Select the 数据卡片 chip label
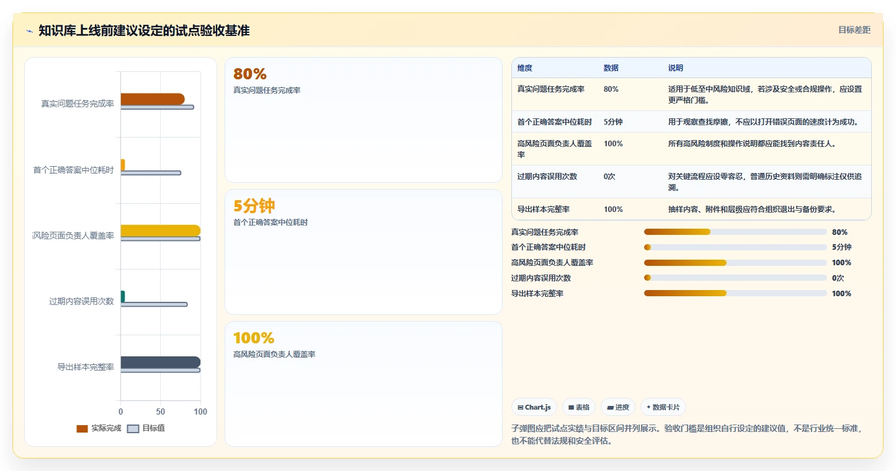896x471 pixels. [666, 407]
